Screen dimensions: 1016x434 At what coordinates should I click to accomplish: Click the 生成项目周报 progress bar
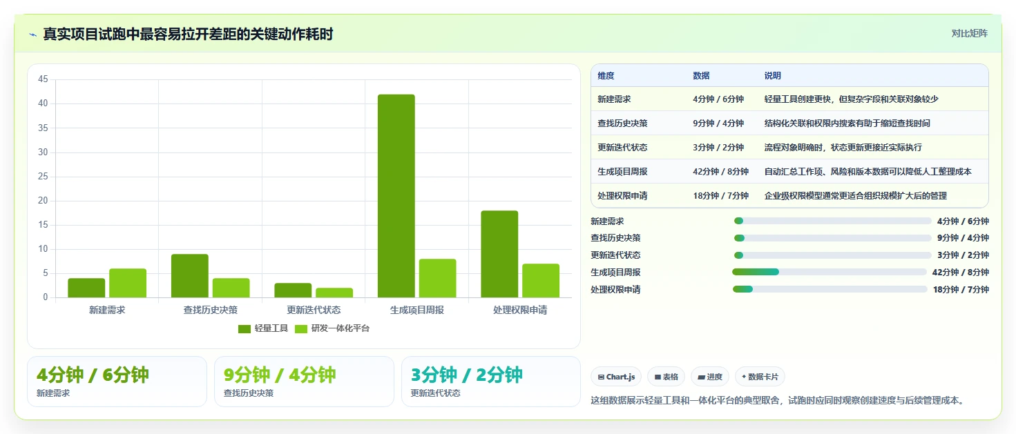(x=830, y=272)
